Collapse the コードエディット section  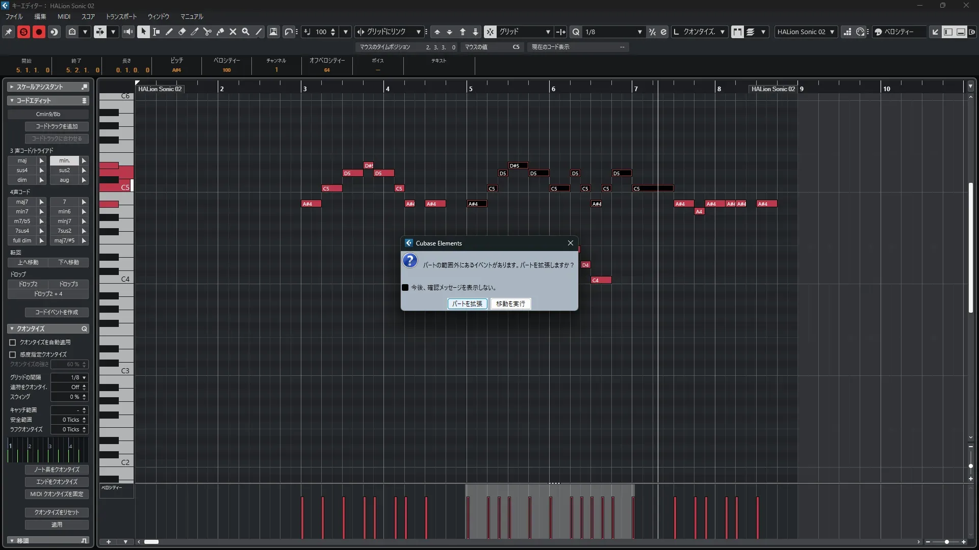pos(12,101)
